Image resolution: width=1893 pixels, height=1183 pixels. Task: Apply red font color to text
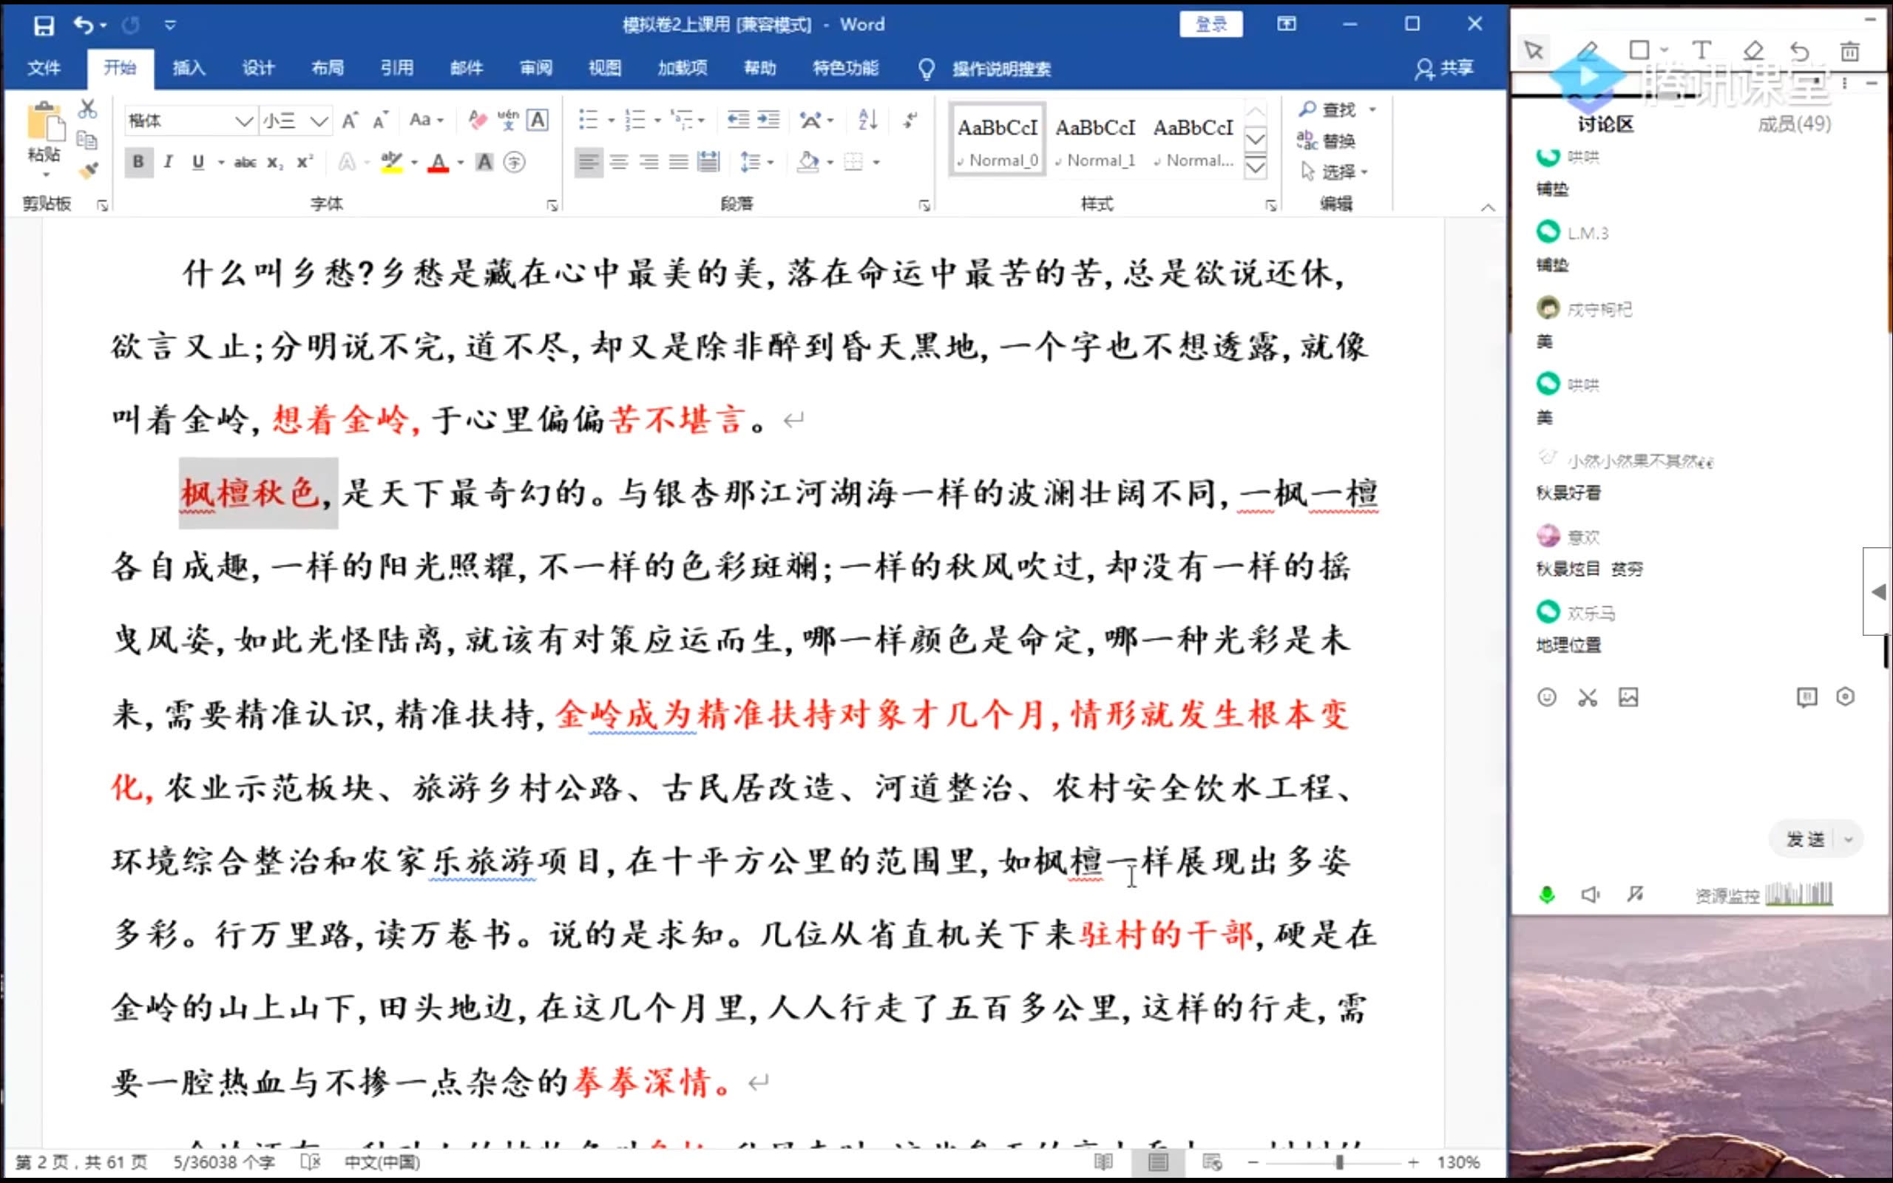pyautogui.click(x=438, y=163)
